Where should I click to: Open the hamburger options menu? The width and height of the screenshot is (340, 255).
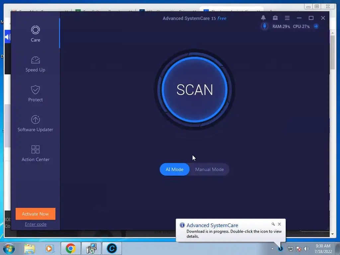click(287, 18)
